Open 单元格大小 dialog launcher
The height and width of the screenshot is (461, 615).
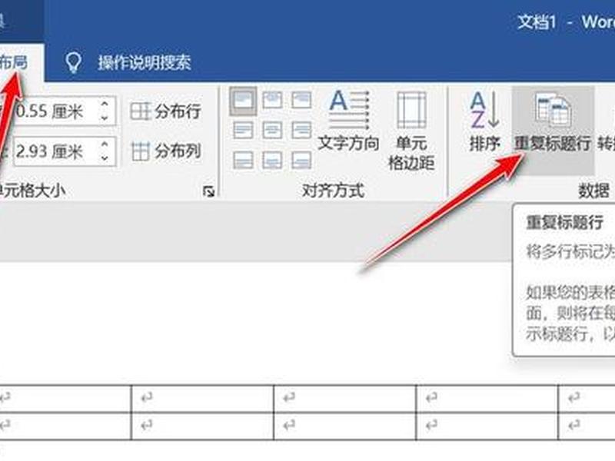[x=208, y=191]
